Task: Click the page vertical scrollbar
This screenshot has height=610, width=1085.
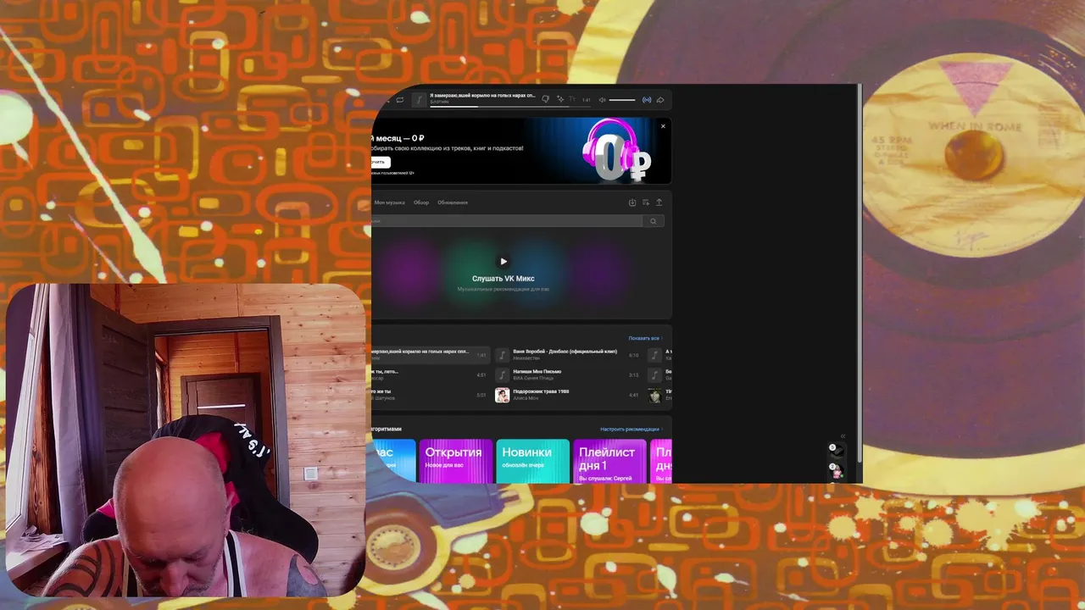Action: tap(860, 273)
